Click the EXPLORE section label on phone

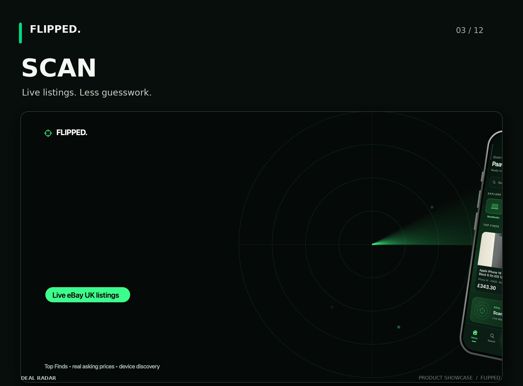pyautogui.click(x=494, y=194)
